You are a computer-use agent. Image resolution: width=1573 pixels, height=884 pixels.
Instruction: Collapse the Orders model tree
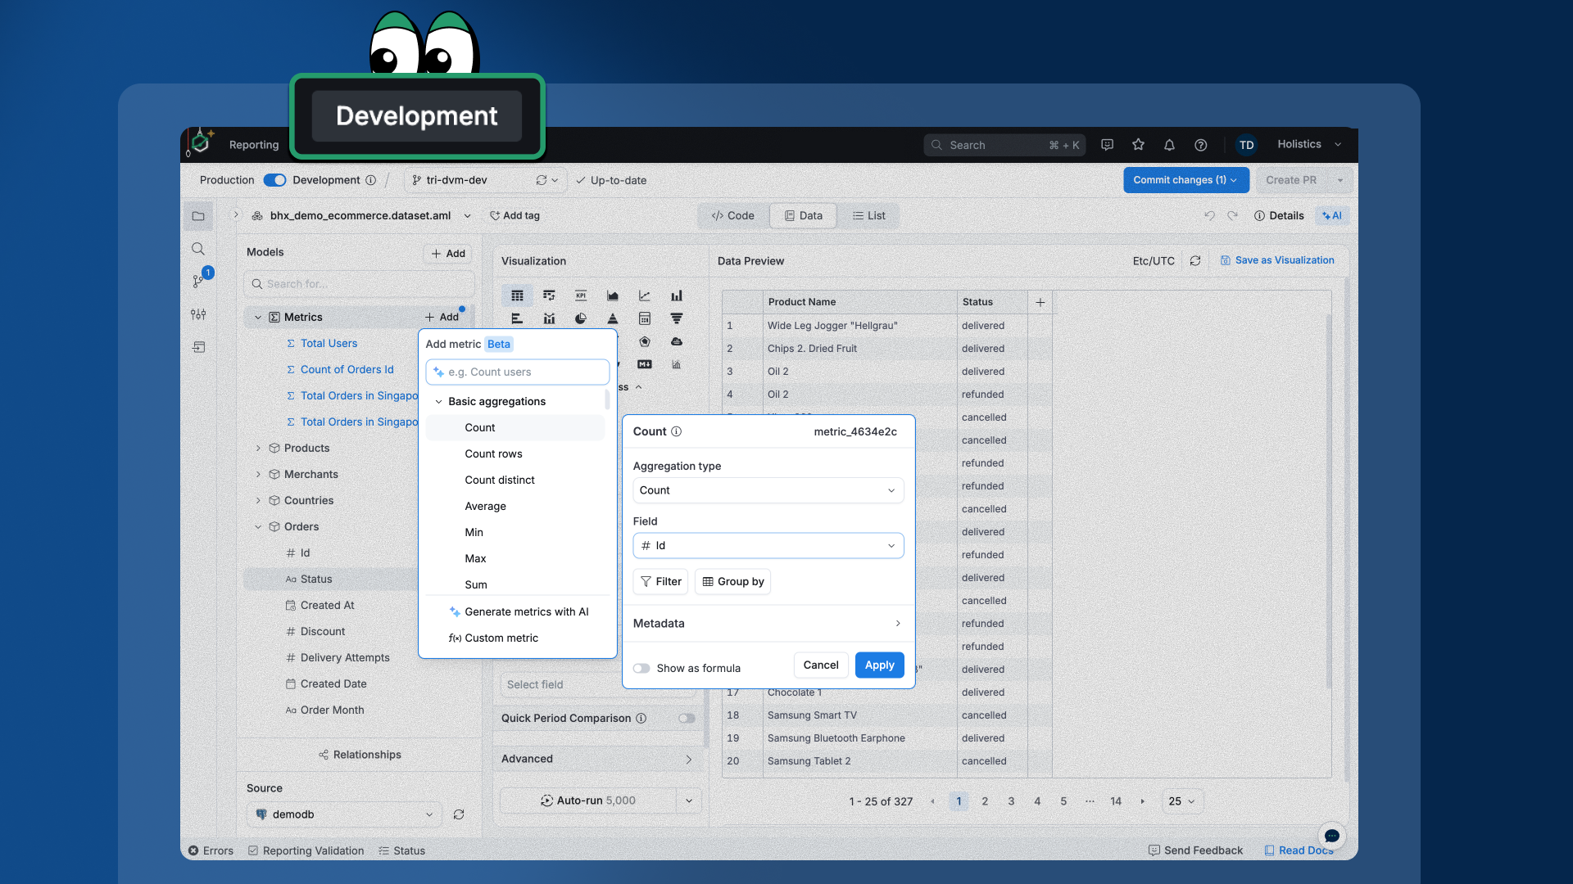click(258, 526)
